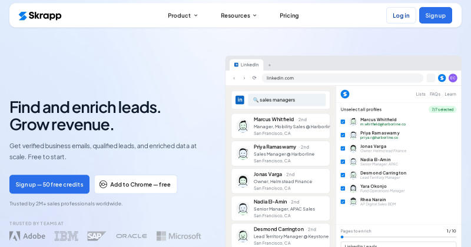The height and width of the screenshot is (247, 471).
Task: Click the Oracle logo
Action: [131, 236]
